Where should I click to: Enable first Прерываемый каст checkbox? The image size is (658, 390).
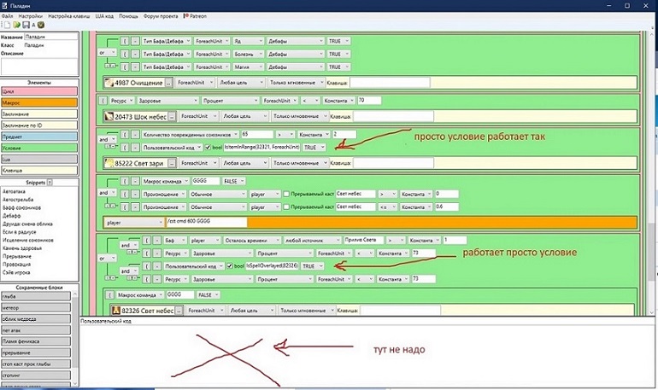click(286, 194)
